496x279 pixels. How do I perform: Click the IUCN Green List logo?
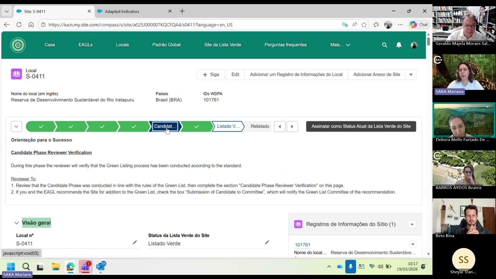pos(18,45)
